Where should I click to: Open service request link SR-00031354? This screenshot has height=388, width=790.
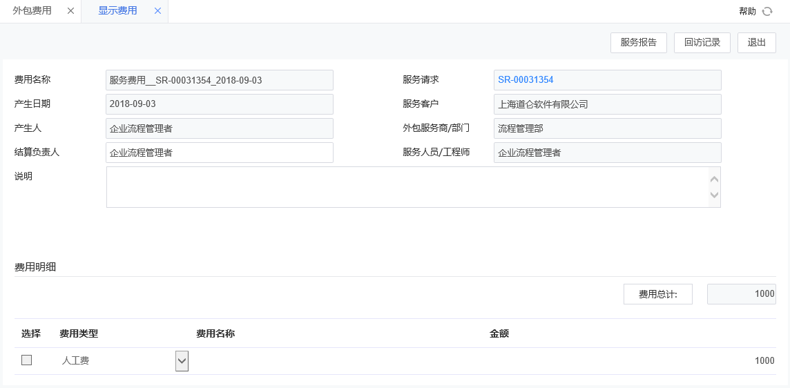tap(526, 80)
